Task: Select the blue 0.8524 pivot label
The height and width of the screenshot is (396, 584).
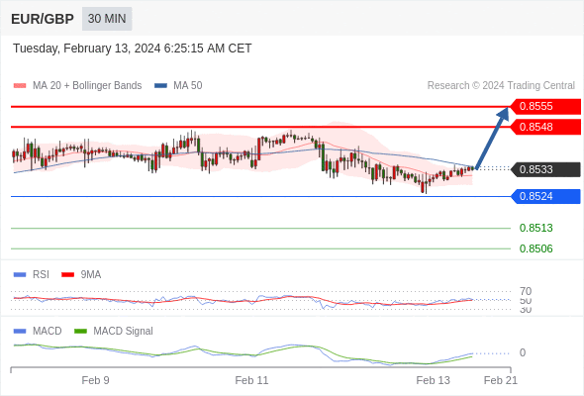Action: (545, 196)
